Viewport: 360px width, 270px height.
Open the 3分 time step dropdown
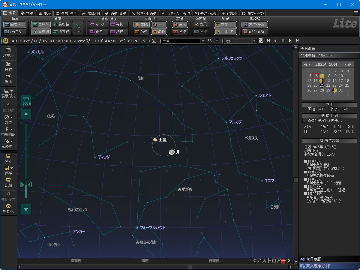tap(255, 41)
